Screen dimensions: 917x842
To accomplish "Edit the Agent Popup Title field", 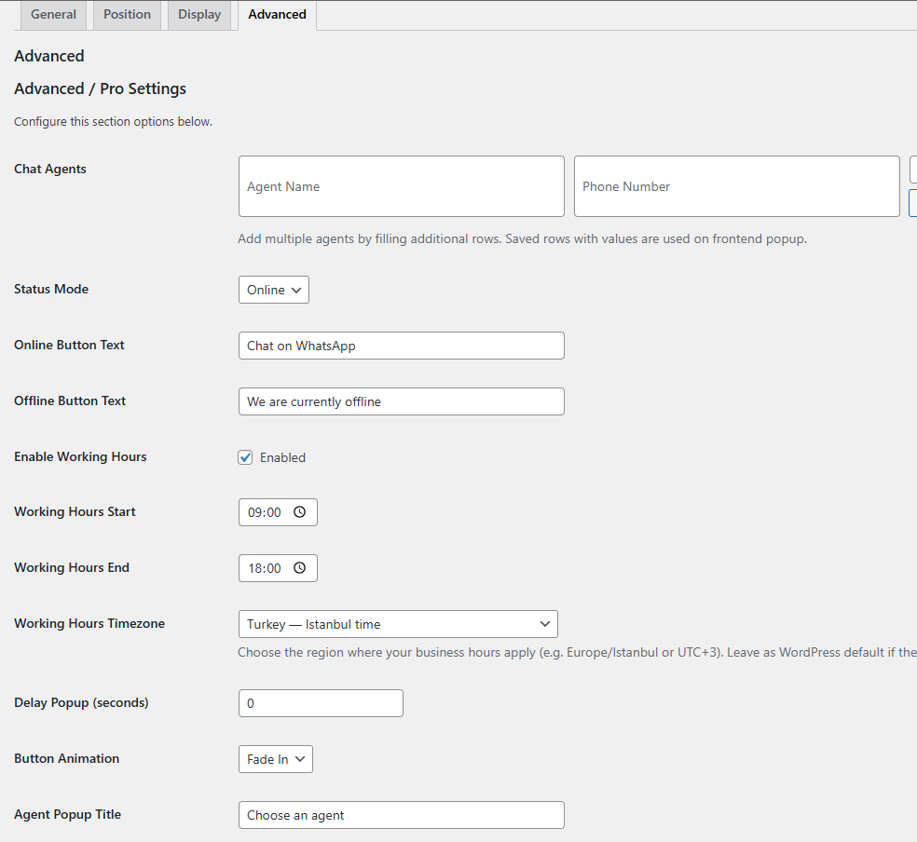I will pos(401,815).
